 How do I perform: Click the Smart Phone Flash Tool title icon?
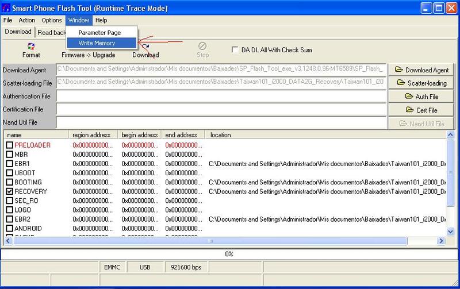click(6, 8)
